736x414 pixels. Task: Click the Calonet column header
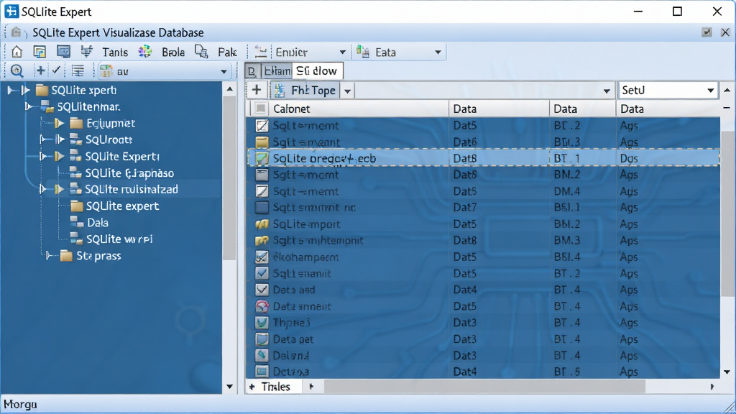coord(359,109)
